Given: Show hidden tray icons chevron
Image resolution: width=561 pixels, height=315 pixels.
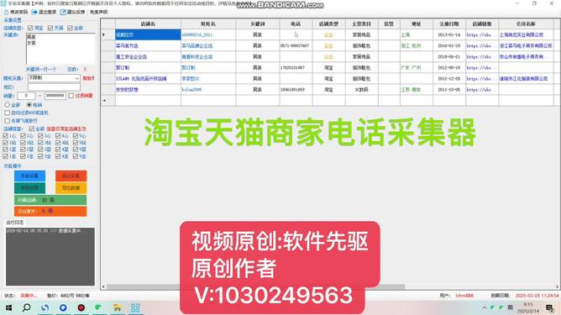Looking at the screenshot, I should pyautogui.click(x=484, y=307).
